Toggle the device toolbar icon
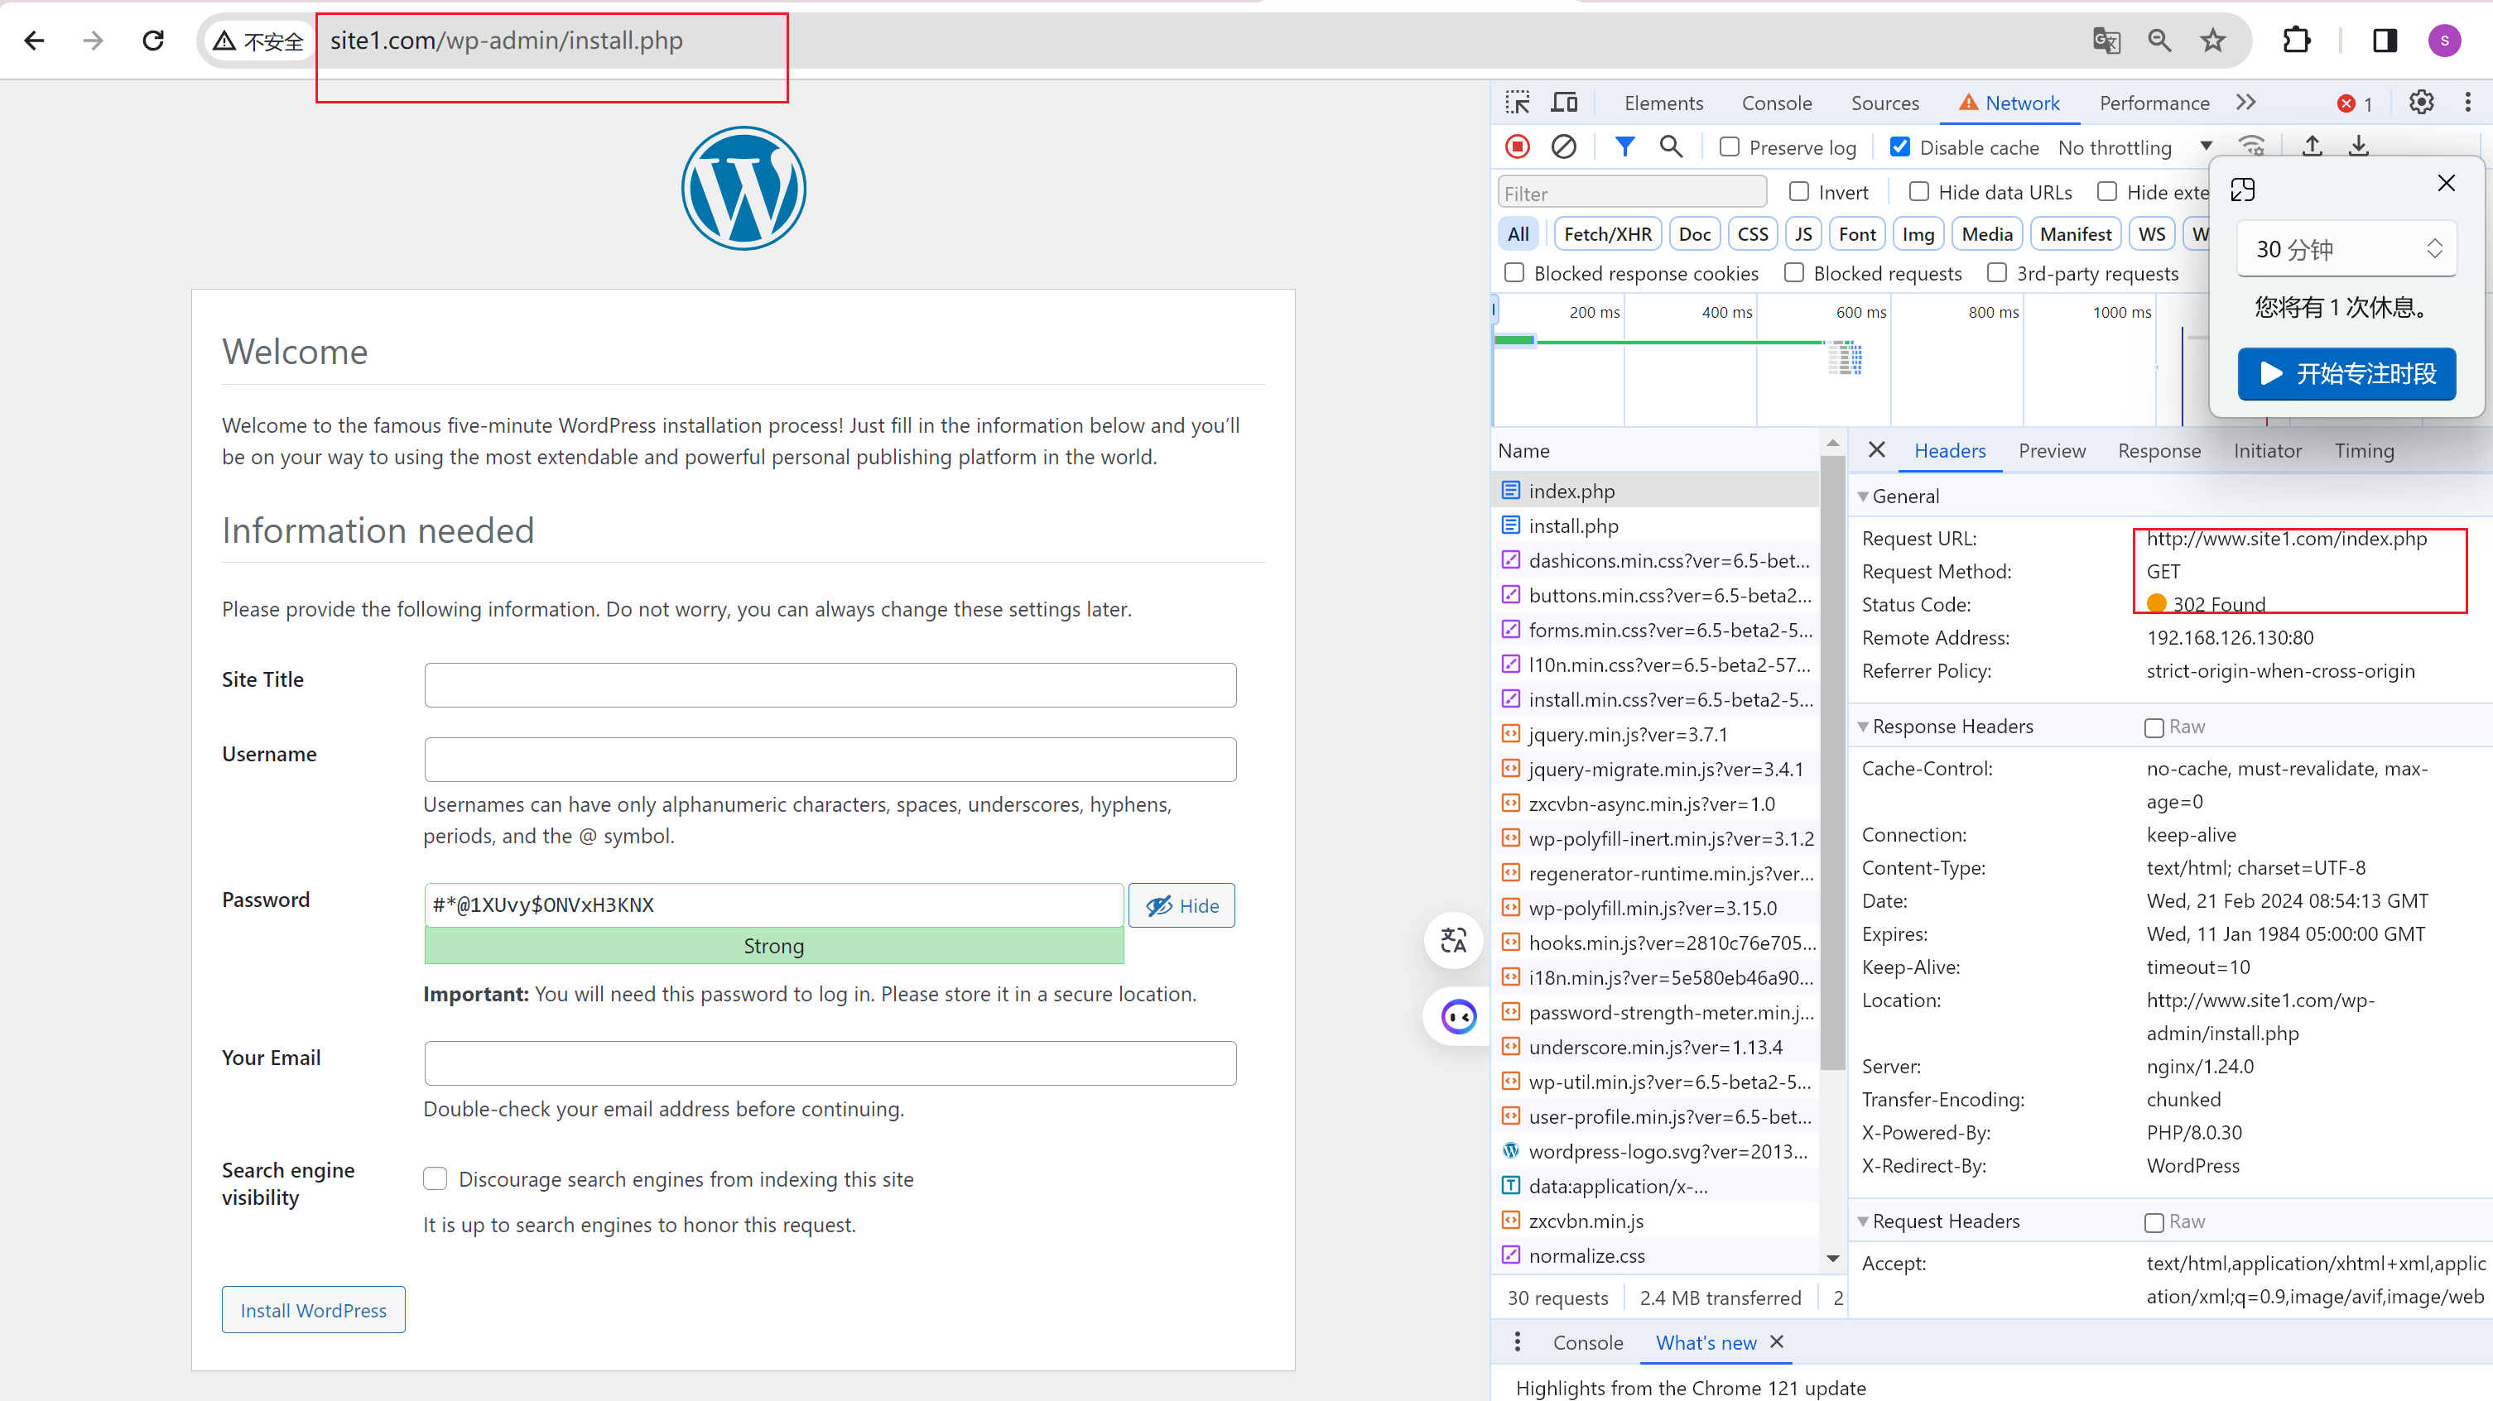 [x=1564, y=103]
